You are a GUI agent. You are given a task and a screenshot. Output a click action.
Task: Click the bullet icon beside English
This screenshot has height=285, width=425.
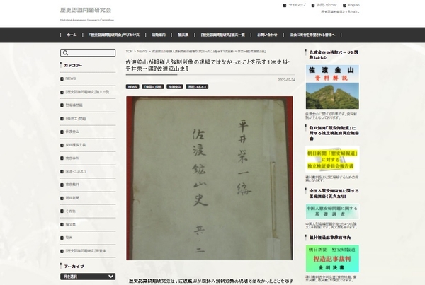point(344,6)
